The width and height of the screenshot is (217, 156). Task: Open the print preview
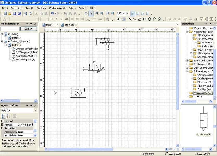pyautogui.click(x=30, y=14)
